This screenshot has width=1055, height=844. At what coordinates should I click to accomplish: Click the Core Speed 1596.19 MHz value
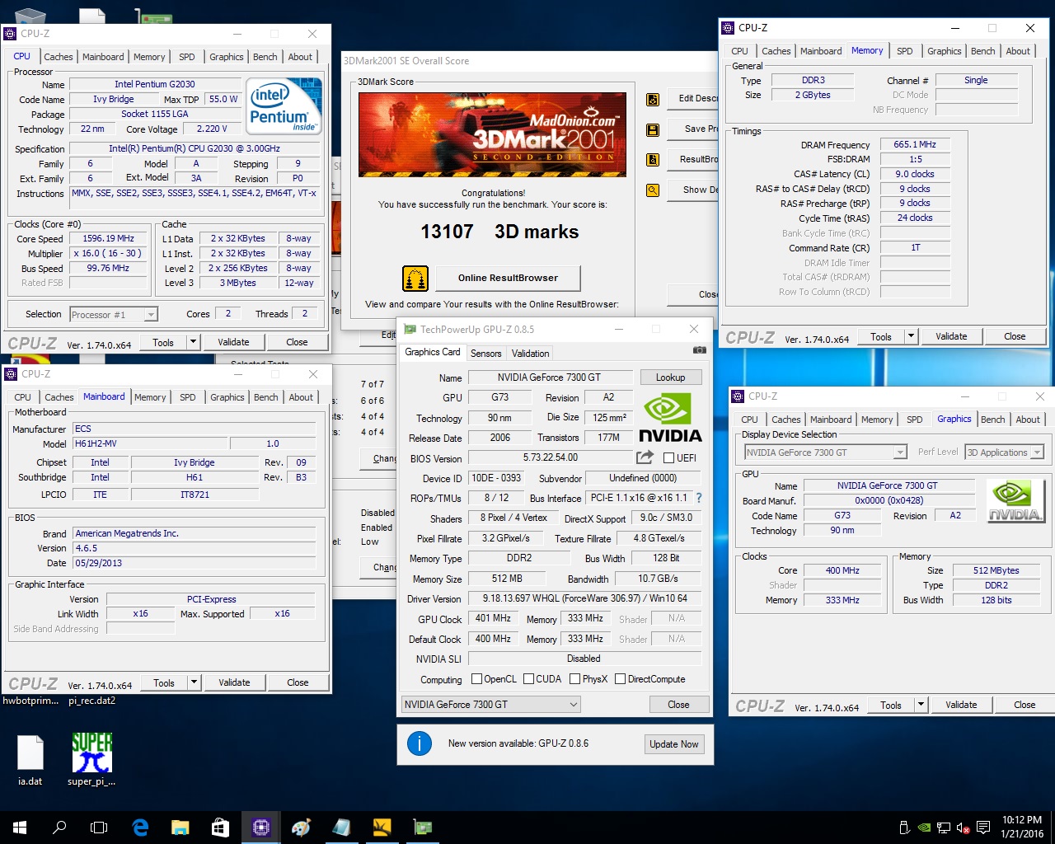[108, 238]
